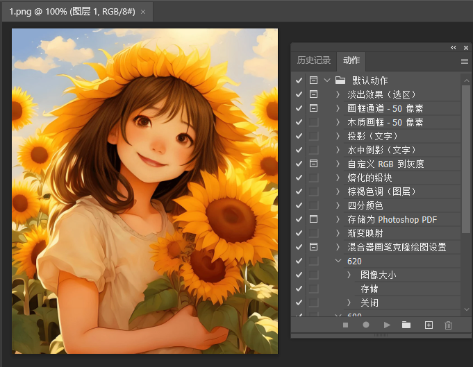Image resolution: width=473 pixels, height=367 pixels.
Task: Select the 渐变映射 action
Action: coord(365,233)
